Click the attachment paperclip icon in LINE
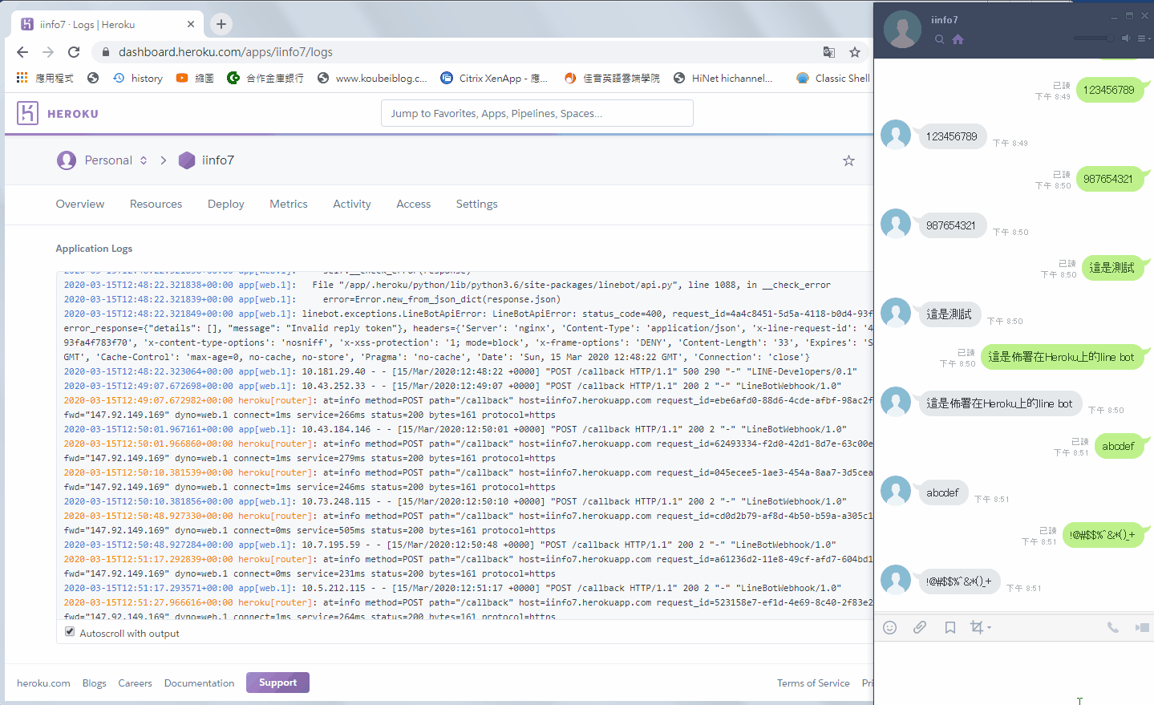 coord(919,628)
